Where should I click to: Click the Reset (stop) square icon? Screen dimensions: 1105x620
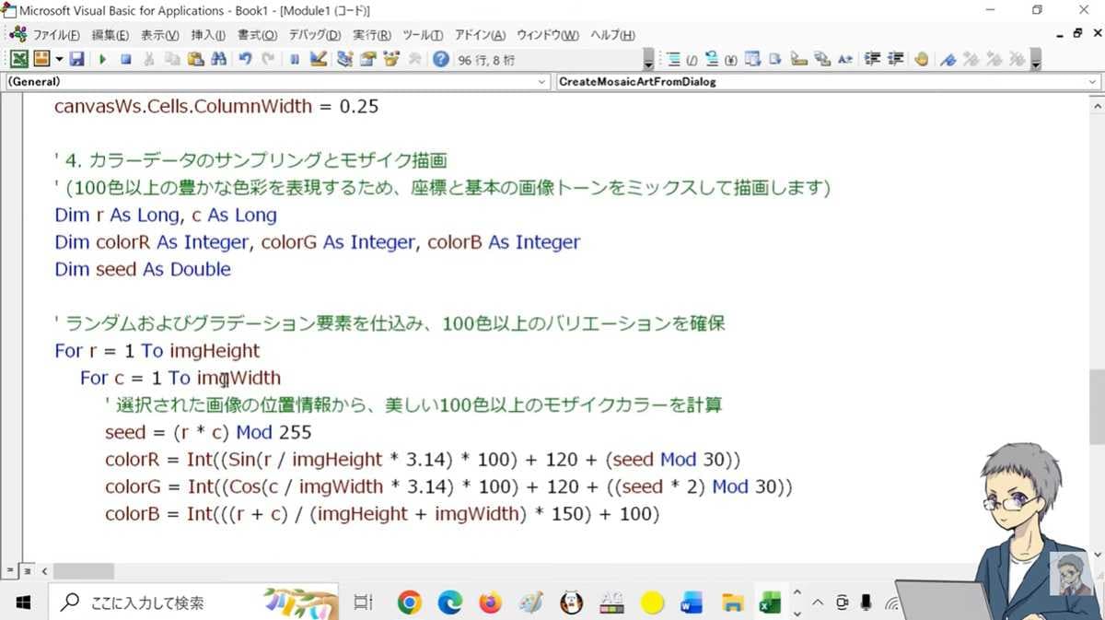[126, 59]
